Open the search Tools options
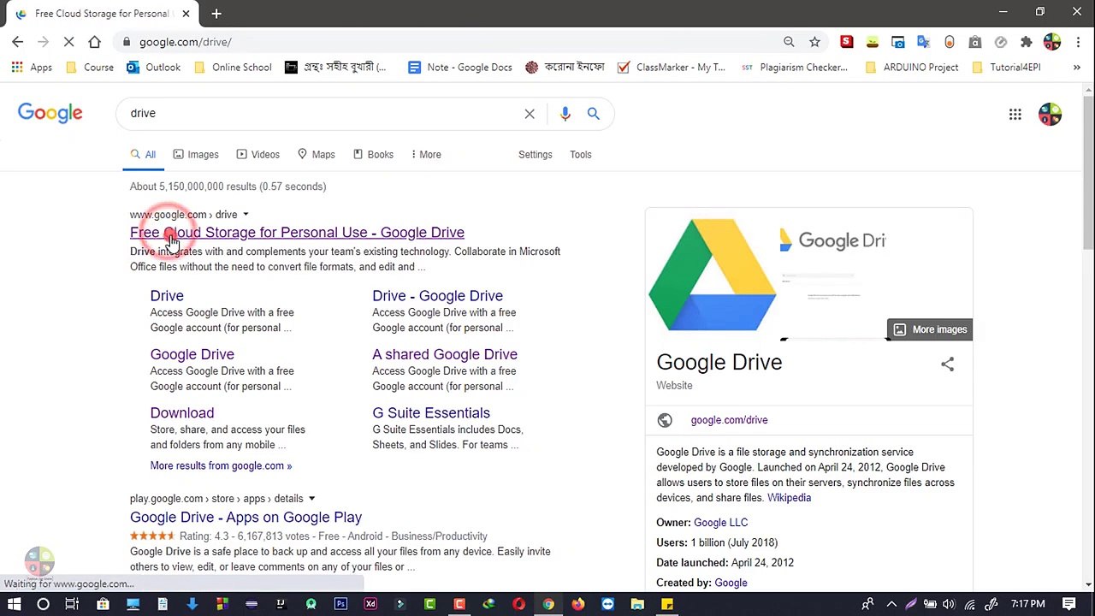 pyautogui.click(x=581, y=155)
